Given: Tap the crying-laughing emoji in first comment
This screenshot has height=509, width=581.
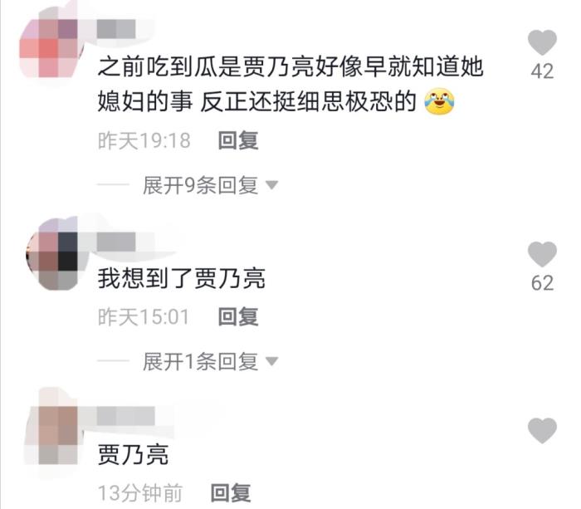Looking at the screenshot, I should click(439, 101).
